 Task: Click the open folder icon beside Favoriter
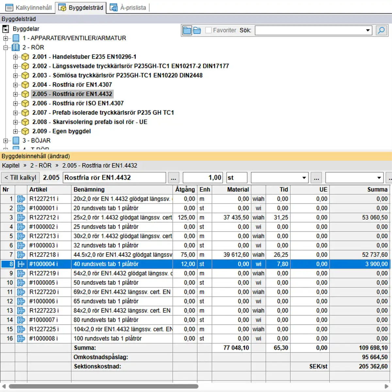(x=197, y=30)
